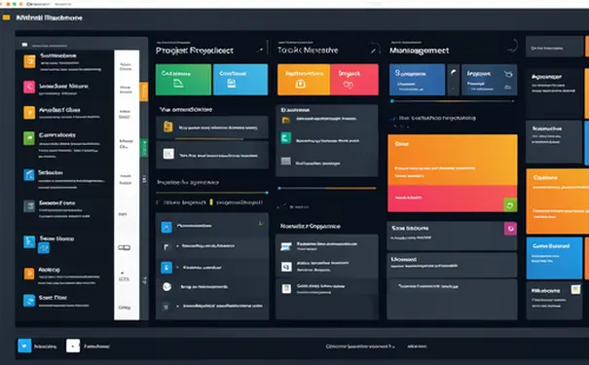Click the chat bubble icon in lower list
The width and height of the screenshot is (589, 365).
[166, 287]
